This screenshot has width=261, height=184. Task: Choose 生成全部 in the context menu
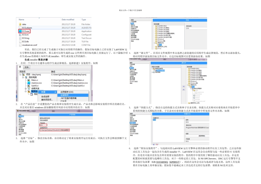tap(48, 96)
